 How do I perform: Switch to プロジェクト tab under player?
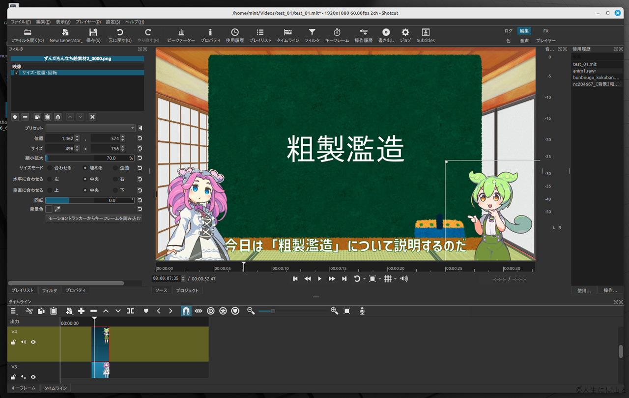(x=188, y=291)
